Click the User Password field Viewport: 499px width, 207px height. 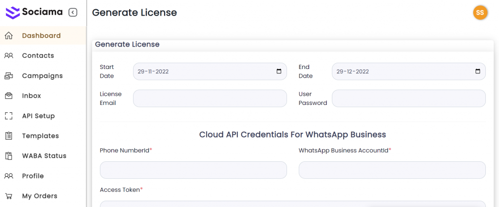408,98
